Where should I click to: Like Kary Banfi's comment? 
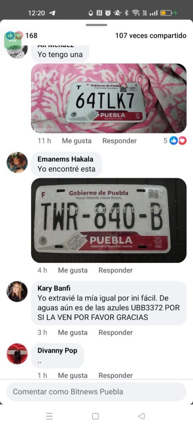click(73, 332)
